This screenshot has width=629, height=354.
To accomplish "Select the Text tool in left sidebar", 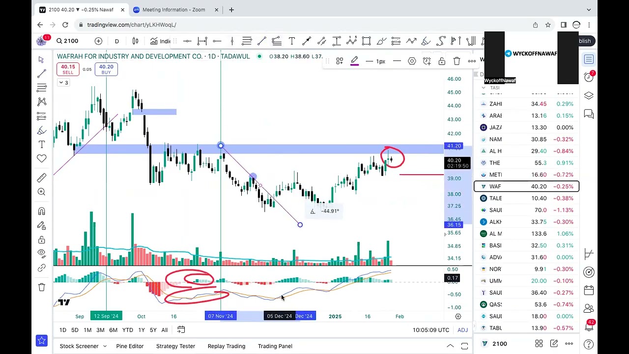I will [x=41, y=145].
